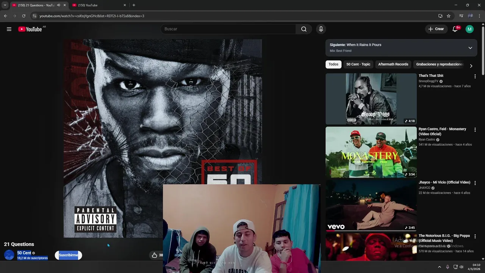485x273 pixels.
Task: Close the 21 Questions tab
Action: tap(64, 5)
